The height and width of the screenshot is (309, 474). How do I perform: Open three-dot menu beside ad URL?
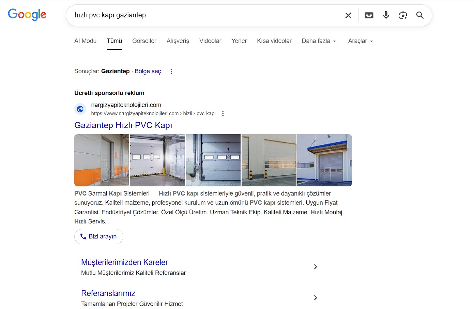point(223,113)
